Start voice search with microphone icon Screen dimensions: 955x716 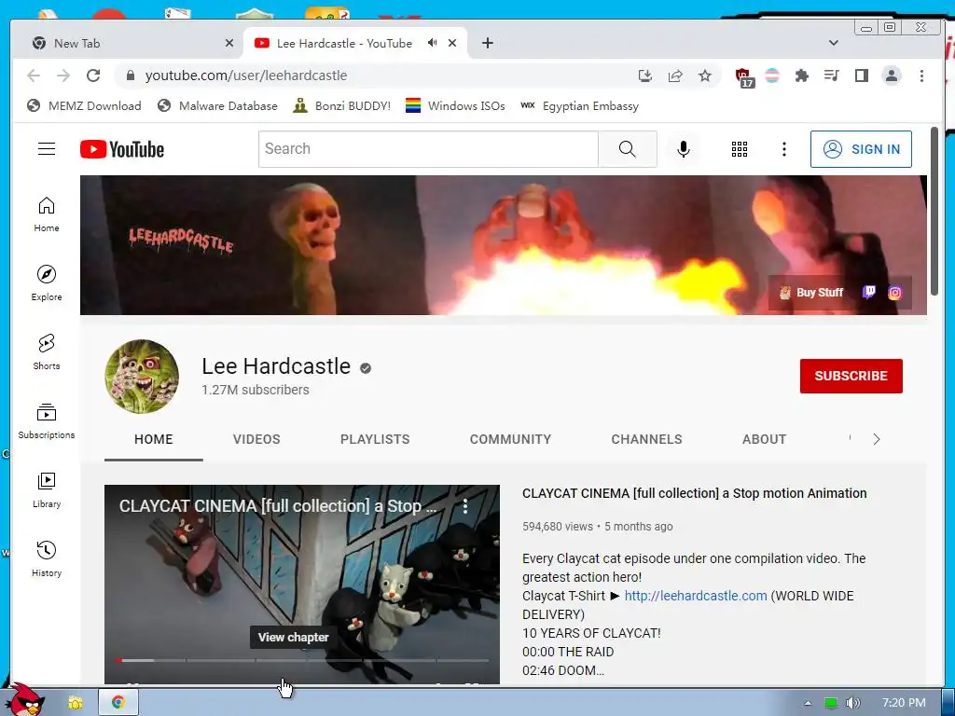(684, 149)
